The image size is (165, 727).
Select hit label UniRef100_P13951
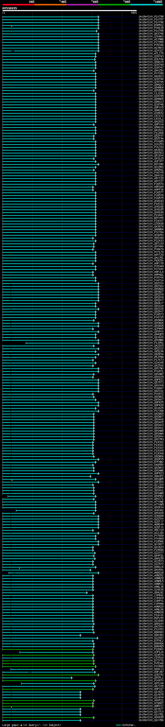point(151,343)
